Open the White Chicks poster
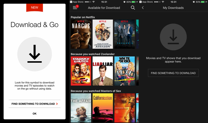This screenshot has width=208, height=123. click(125, 71)
